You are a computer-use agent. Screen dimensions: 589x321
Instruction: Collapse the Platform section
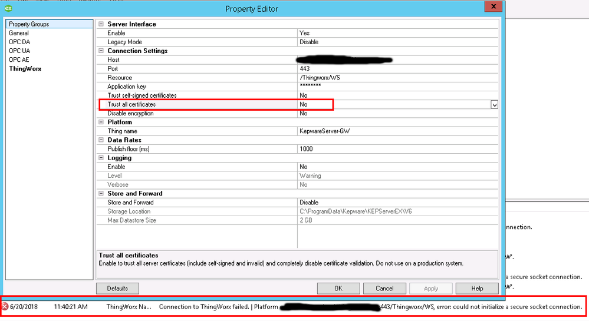(x=101, y=122)
